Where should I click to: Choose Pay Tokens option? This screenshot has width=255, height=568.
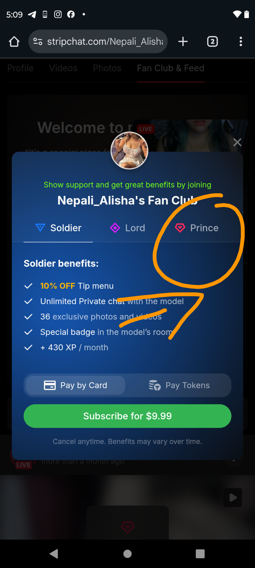click(179, 385)
